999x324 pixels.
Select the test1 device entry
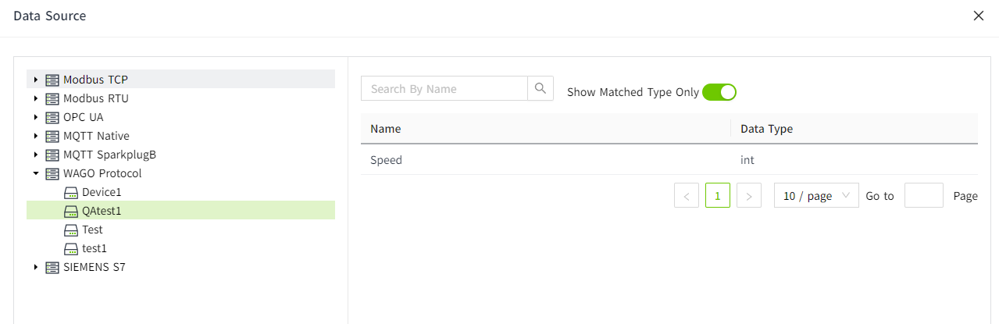(x=94, y=248)
